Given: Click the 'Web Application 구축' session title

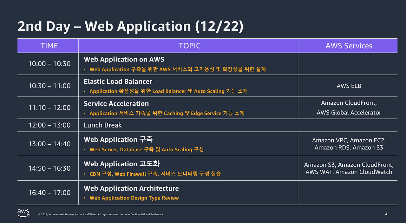Looking at the screenshot, I should [118, 139].
